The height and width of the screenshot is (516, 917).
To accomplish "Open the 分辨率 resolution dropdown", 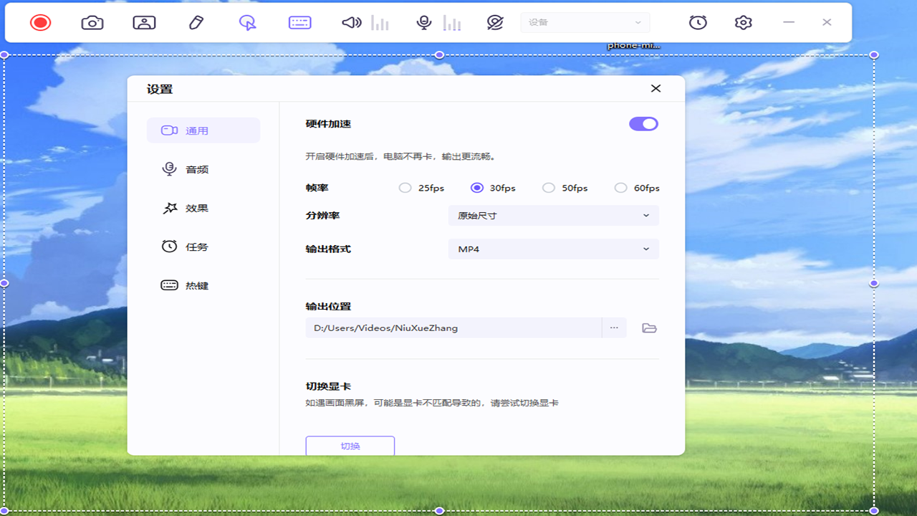I will (553, 215).
